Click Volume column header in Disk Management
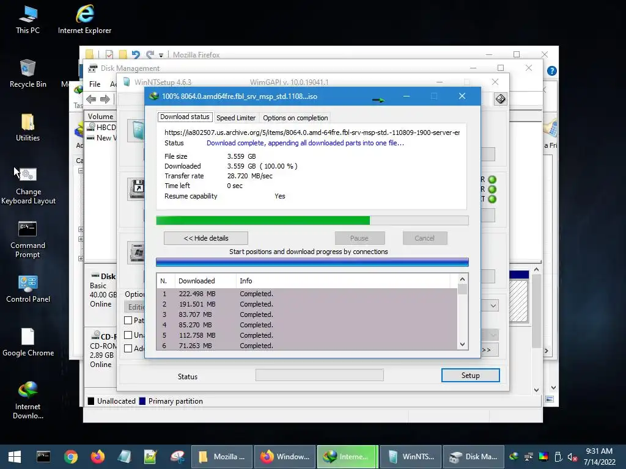This screenshot has width=626, height=469. tap(101, 117)
